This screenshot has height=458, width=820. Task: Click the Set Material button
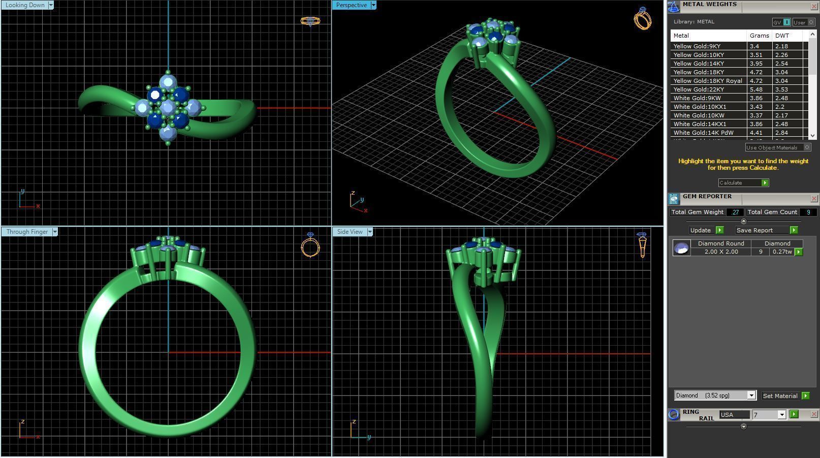pyautogui.click(x=780, y=395)
